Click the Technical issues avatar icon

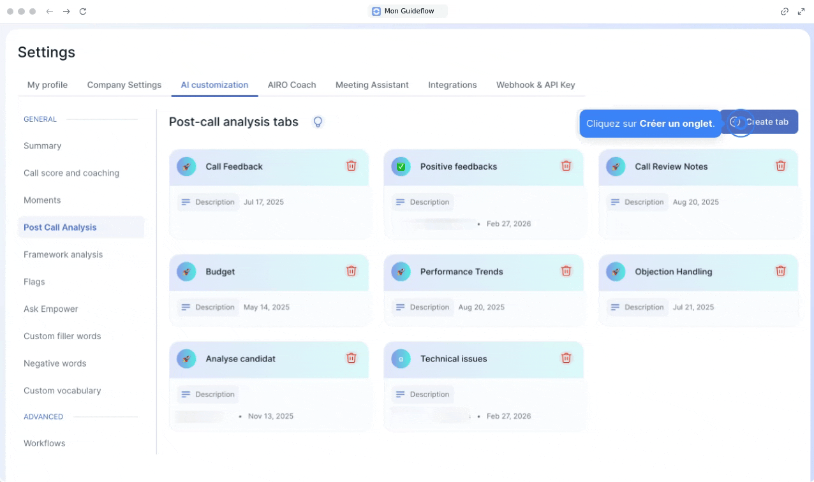[x=401, y=359]
